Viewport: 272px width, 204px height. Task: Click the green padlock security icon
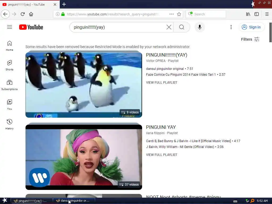63,14
